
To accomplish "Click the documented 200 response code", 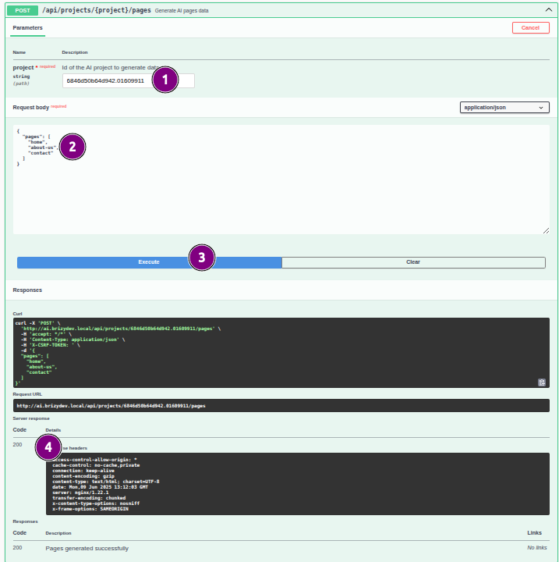I will click(x=18, y=548).
